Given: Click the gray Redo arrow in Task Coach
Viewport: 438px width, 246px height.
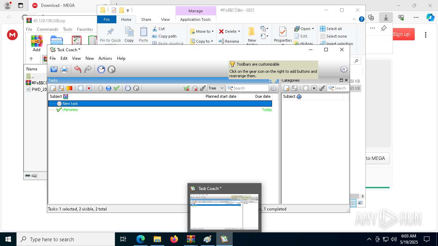Looking at the screenshot, I should point(88,69).
